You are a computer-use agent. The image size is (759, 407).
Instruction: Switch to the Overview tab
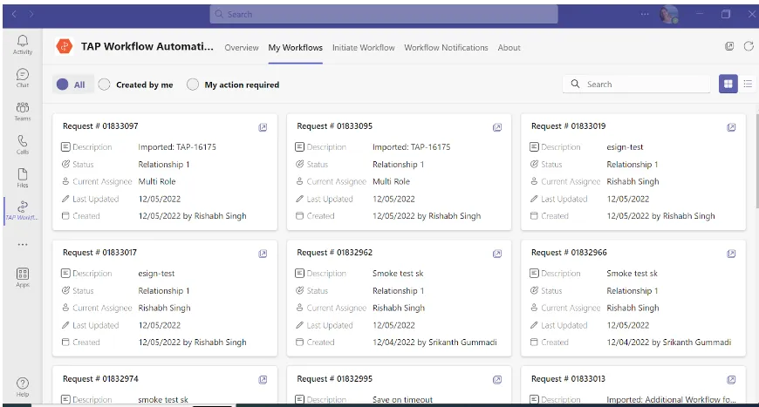(242, 48)
